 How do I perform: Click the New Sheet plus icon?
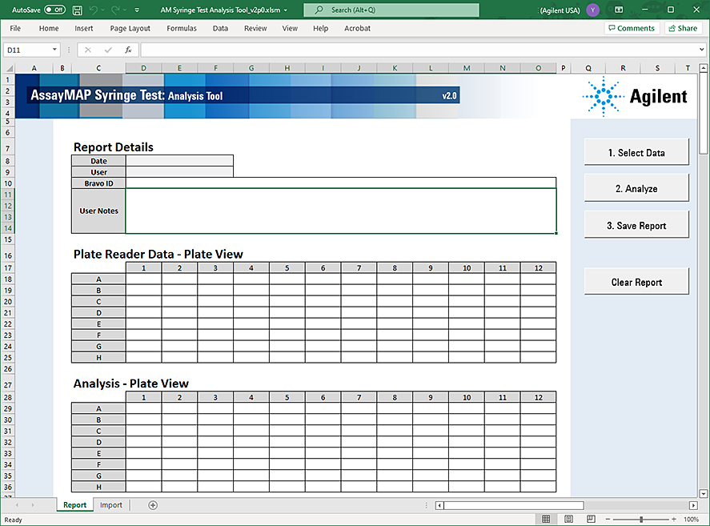tap(153, 505)
